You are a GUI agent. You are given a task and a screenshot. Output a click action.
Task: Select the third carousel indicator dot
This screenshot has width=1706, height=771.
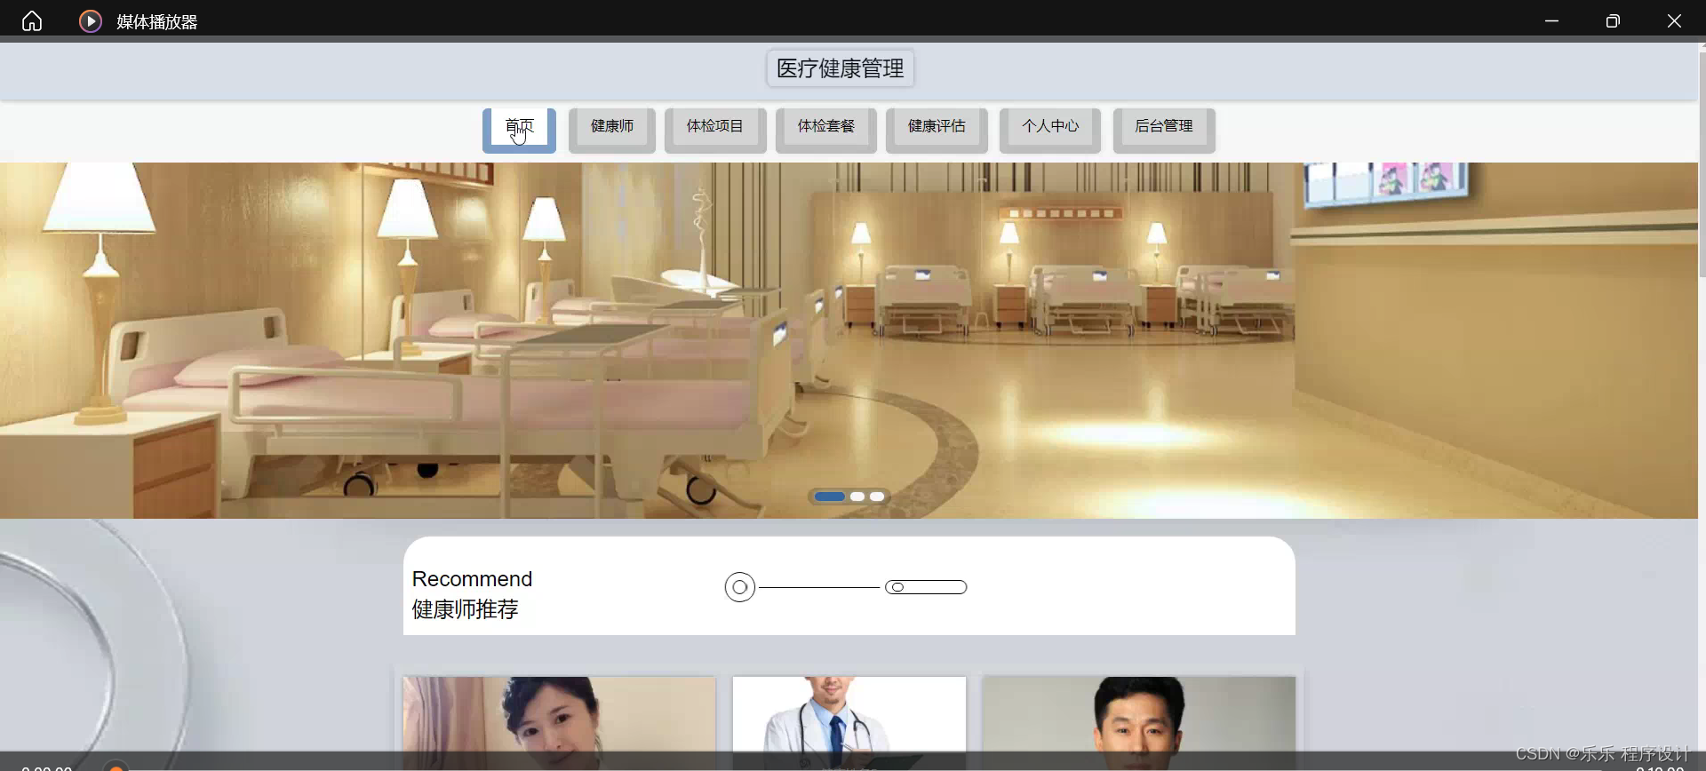[877, 497]
